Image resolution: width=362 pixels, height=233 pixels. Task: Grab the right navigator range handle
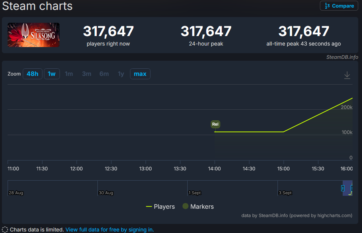pos(352,188)
